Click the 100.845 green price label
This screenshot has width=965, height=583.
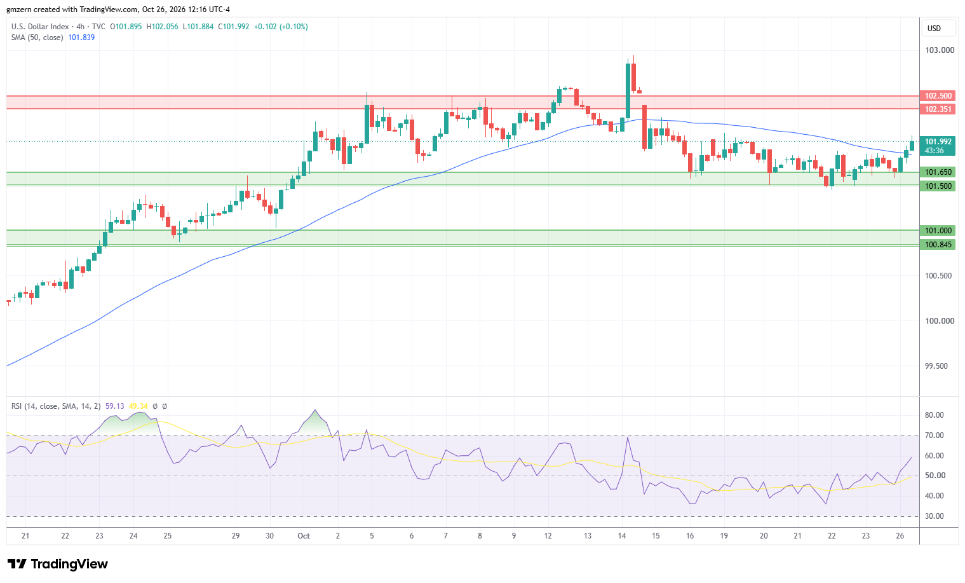point(938,245)
